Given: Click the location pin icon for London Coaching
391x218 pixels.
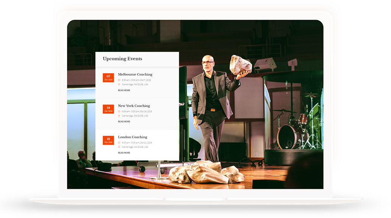Looking at the screenshot, I should tap(119, 148).
